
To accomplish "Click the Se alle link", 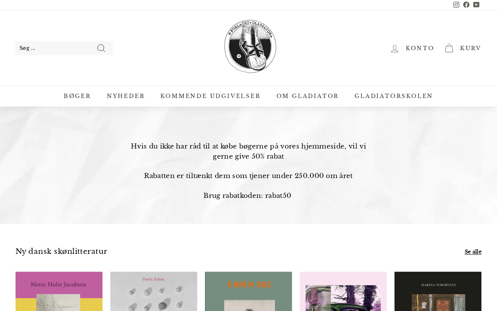I will click(473, 252).
